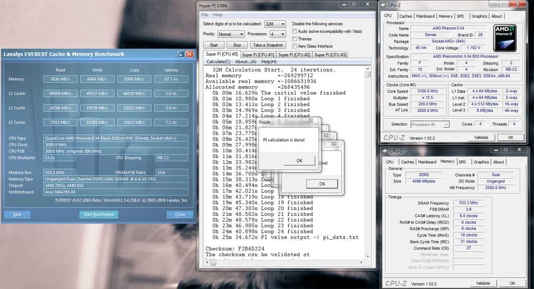
Task: Open the Processors count dropdown
Action: click(x=278, y=34)
